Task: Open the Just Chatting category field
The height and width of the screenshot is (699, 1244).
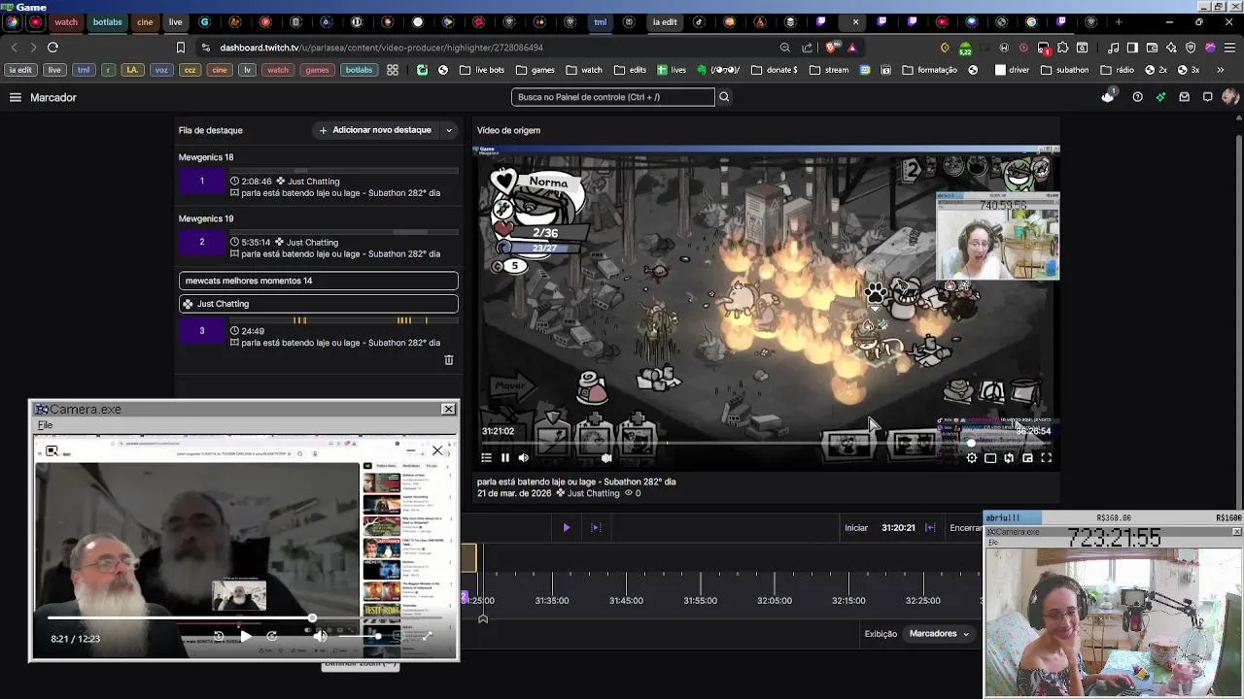Action: [318, 304]
